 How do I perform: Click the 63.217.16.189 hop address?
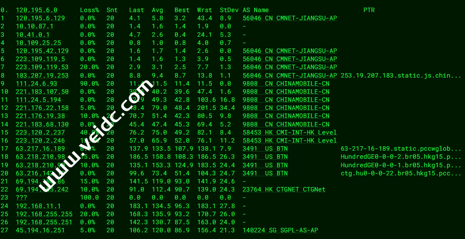(x=40, y=149)
